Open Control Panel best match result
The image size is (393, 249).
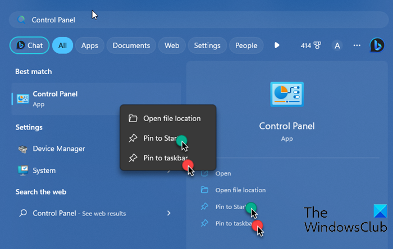pos(96,99)
